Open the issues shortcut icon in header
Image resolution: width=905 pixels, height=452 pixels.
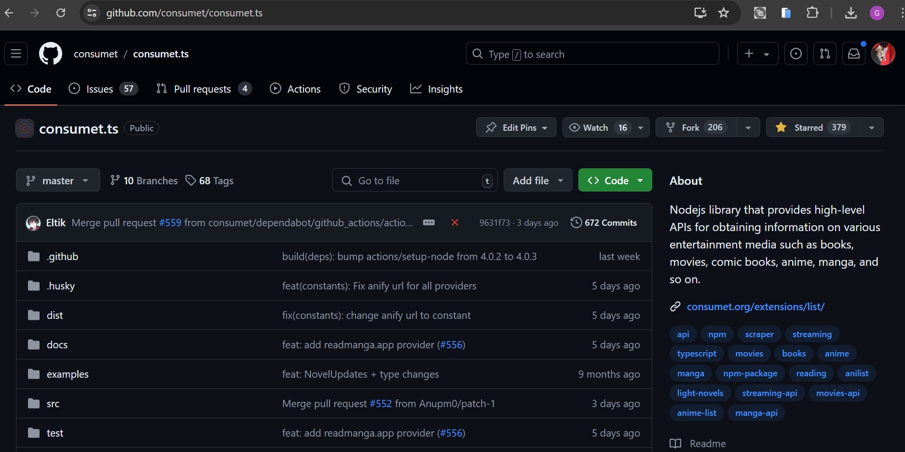796,54
